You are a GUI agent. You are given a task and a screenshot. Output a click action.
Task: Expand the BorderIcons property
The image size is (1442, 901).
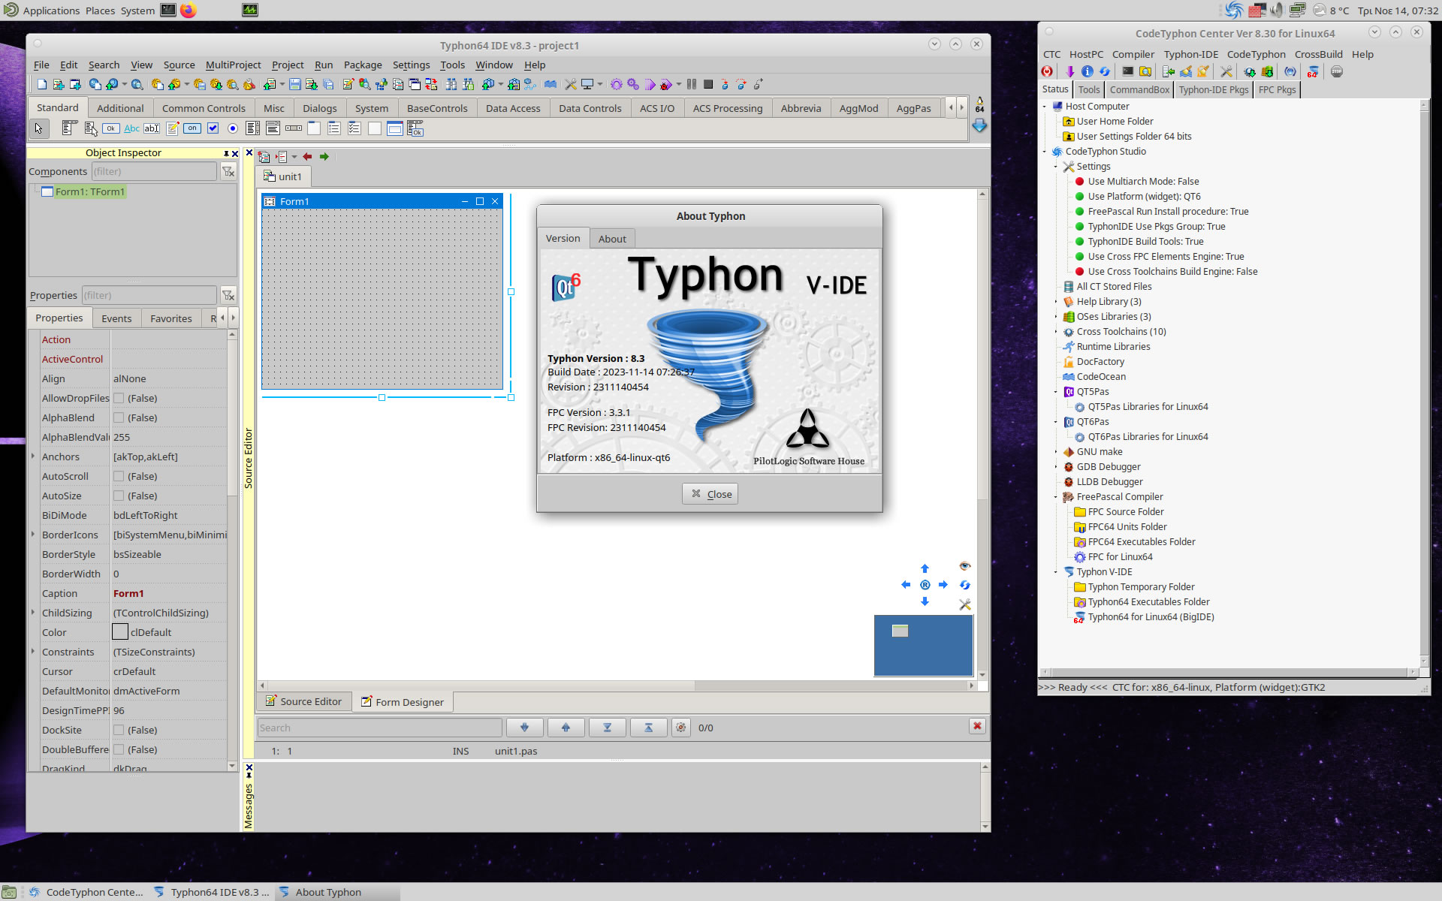point(33,535)
